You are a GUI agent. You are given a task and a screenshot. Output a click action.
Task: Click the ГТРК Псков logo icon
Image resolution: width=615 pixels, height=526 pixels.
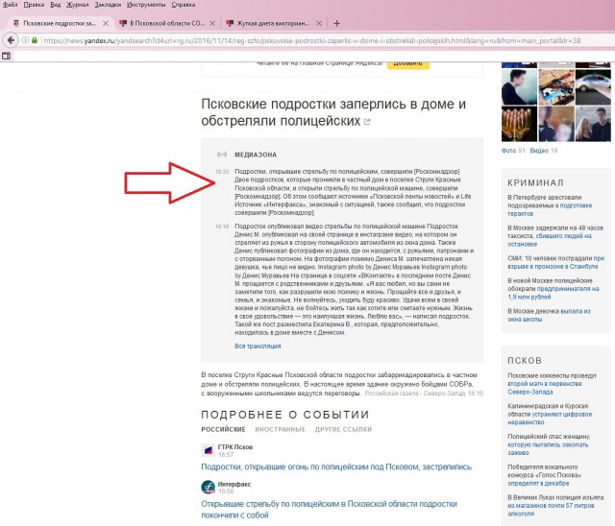[208, 450]
